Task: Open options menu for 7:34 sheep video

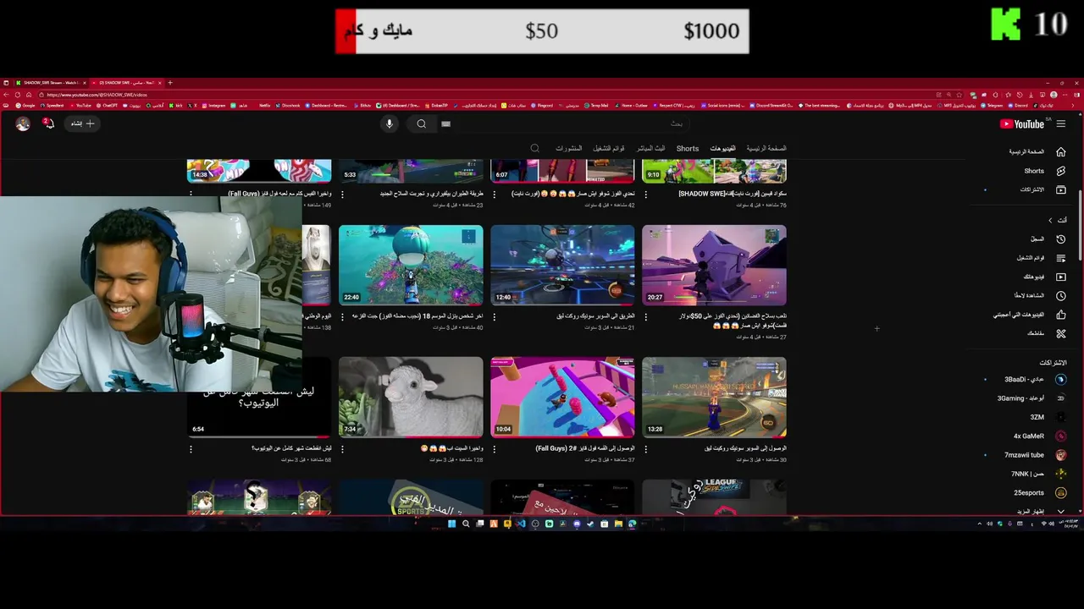Action: pyautogui.click(x=343, y=449)
